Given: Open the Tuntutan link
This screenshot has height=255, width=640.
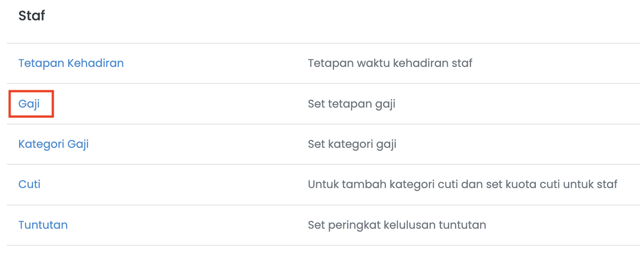Looking at the screenshot, I should click(x=43, y=225).
